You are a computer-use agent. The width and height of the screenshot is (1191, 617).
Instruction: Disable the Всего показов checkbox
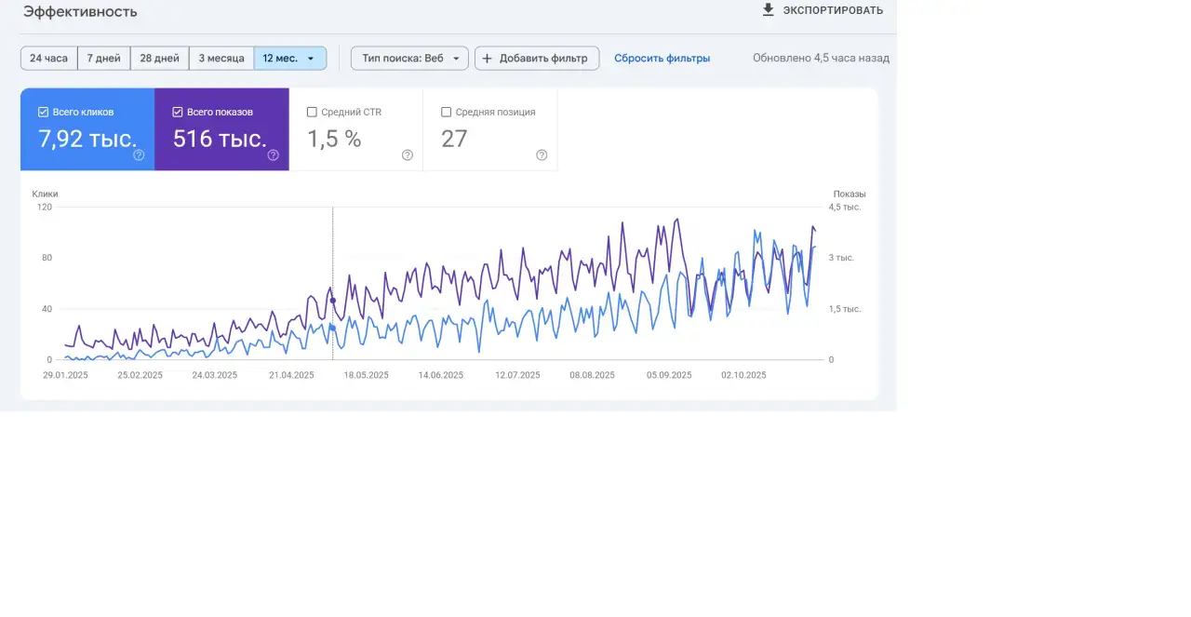[177, 111]
